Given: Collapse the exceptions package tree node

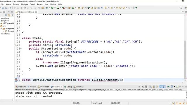Looking at the screenshot, I should point(1,29).
